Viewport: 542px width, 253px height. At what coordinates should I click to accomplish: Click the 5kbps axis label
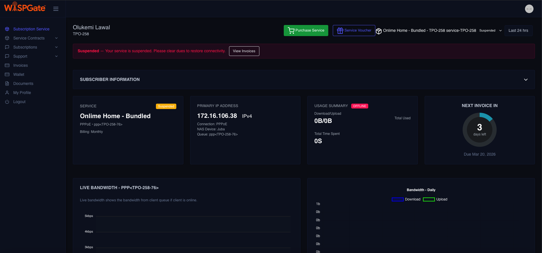[89, 216]
